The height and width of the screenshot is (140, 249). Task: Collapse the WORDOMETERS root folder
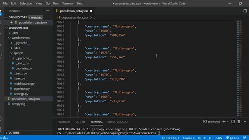click(x=6, y=28)
